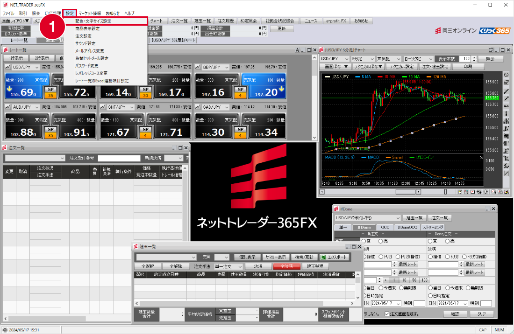Open the 画面保存 dropdown button in chart

point(336,66)
